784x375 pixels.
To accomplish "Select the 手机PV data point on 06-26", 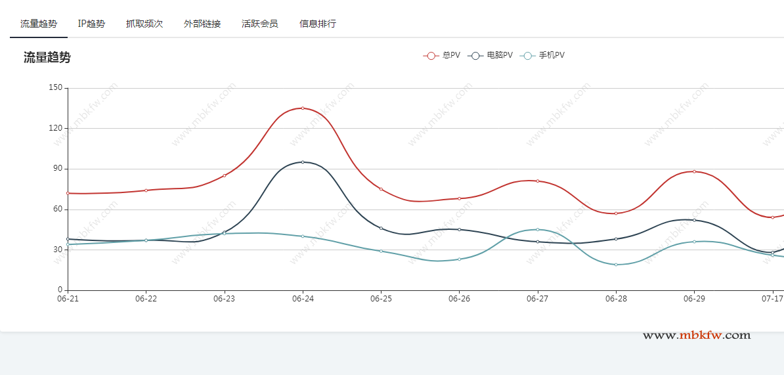I will click(x=459, y=259).
